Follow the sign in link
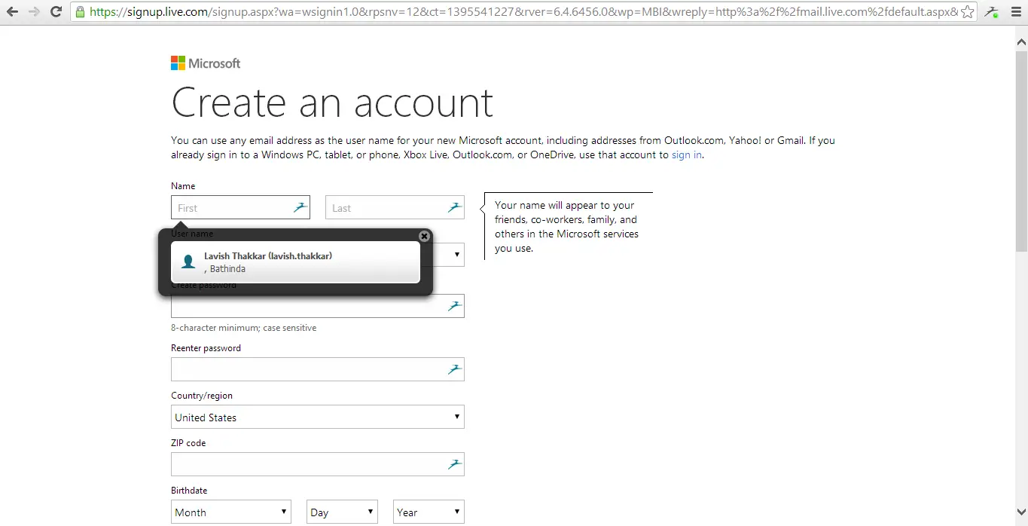 (687, 154)
